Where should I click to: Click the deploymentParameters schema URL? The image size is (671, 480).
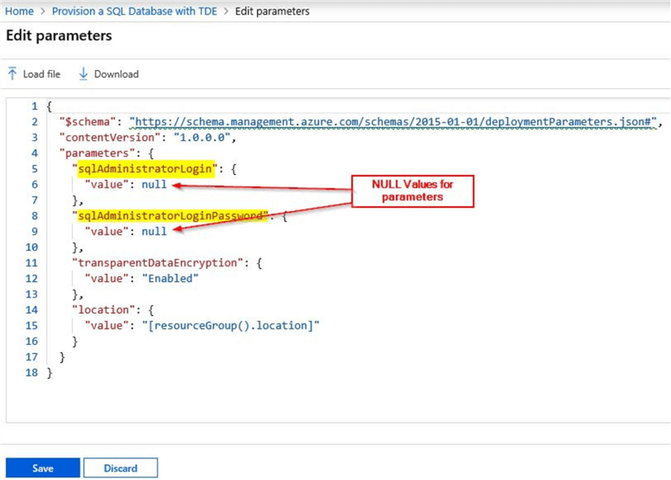coord(394,122)
